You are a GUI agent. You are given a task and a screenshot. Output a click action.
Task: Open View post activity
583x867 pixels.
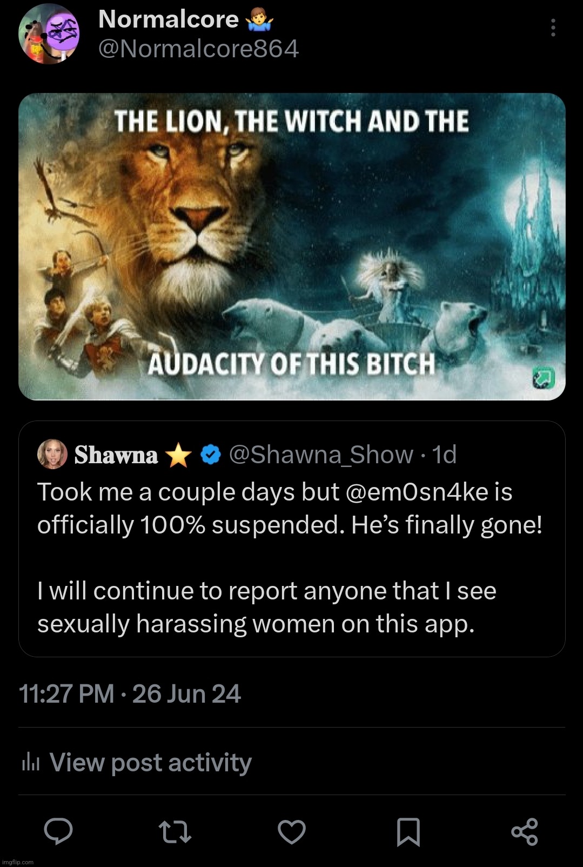point(150,762)
